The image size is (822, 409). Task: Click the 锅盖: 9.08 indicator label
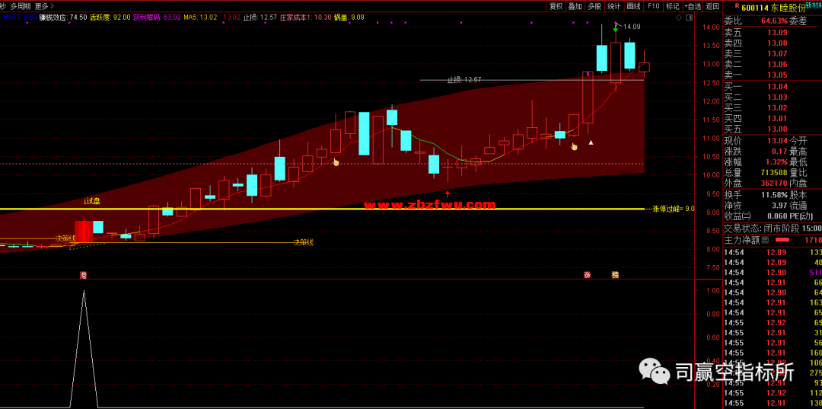click(x=349, y=18)
